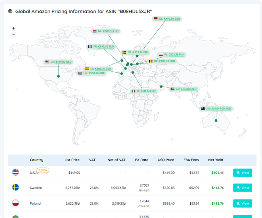This screenshot has width=262, height=218.
Task: Open the AU A$1,049.00 AUD label
Action: coord(217,109)
